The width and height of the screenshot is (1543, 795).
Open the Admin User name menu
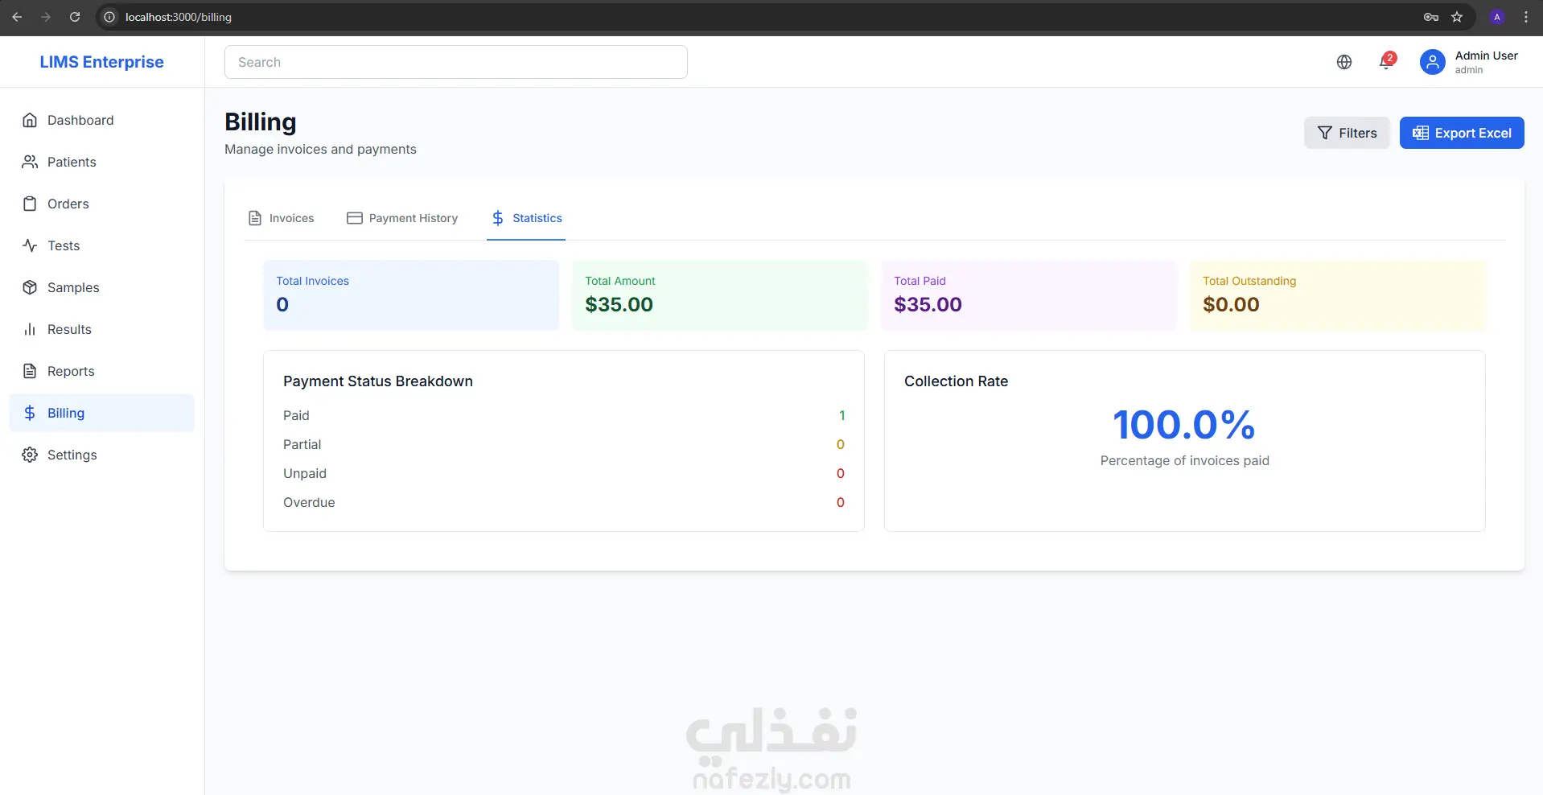(1486, 56)
